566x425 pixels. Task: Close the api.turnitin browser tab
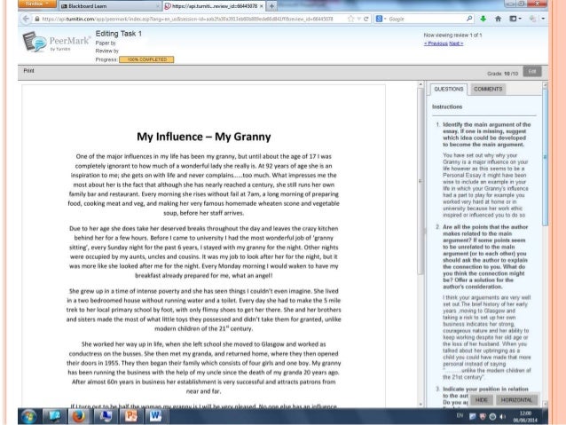point(261,6)
